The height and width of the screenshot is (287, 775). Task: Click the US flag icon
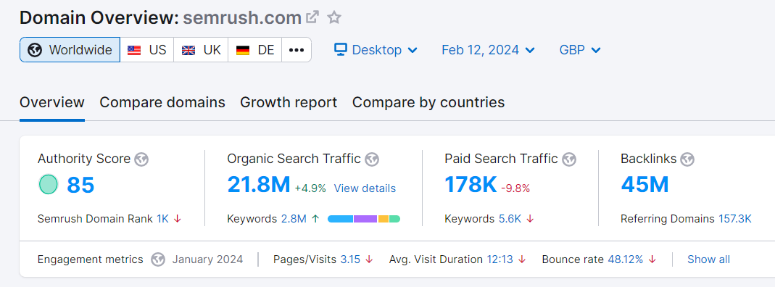click(x=134, y=50)
